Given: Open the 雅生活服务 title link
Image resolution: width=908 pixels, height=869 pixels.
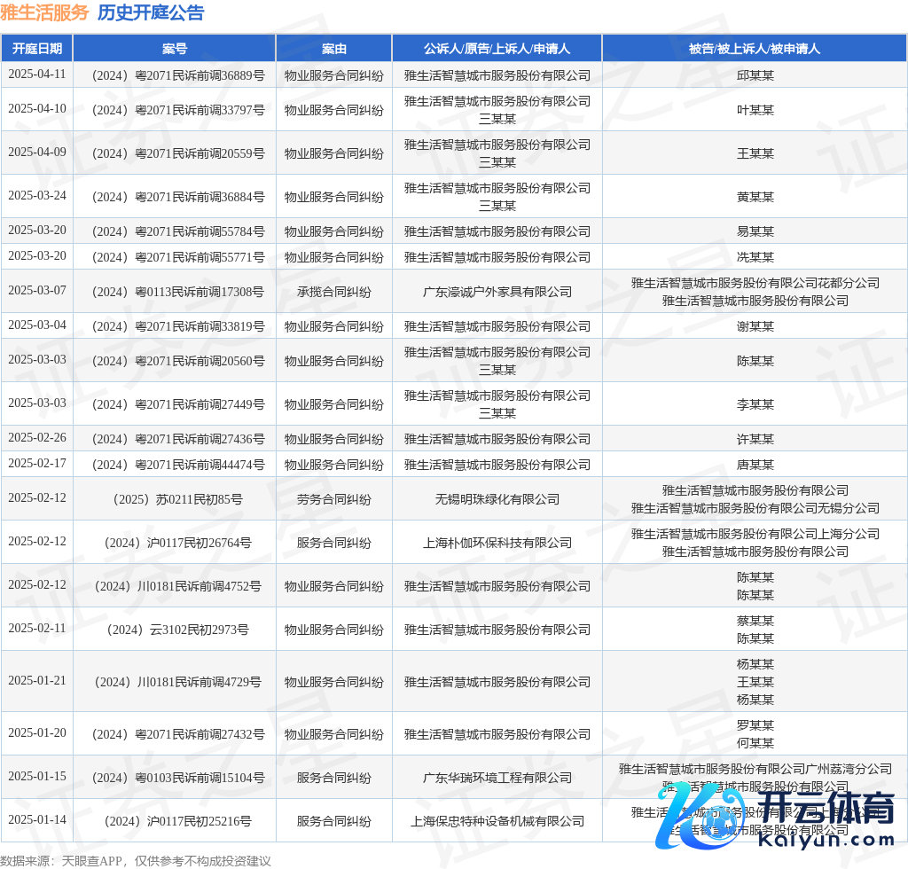Looking at the screenshot, I should (x=44, y=12).
